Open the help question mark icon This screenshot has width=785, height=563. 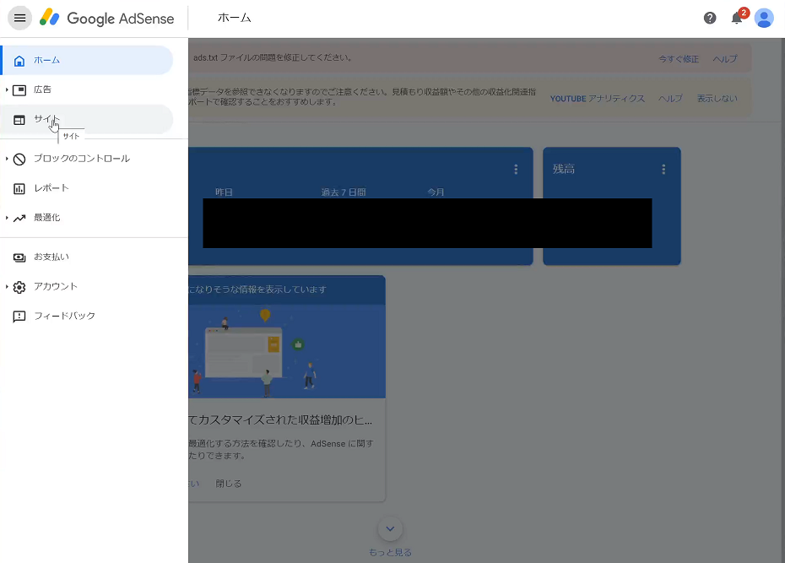[710, 19]
